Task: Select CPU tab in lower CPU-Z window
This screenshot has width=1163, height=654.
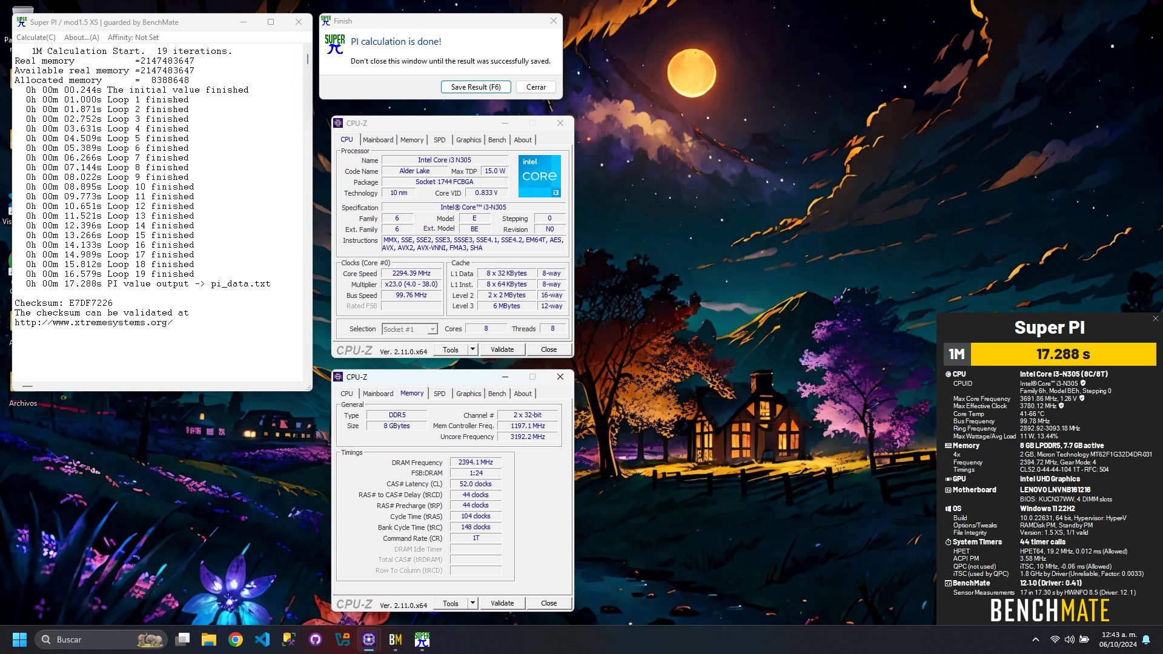Action: point(346,394)
